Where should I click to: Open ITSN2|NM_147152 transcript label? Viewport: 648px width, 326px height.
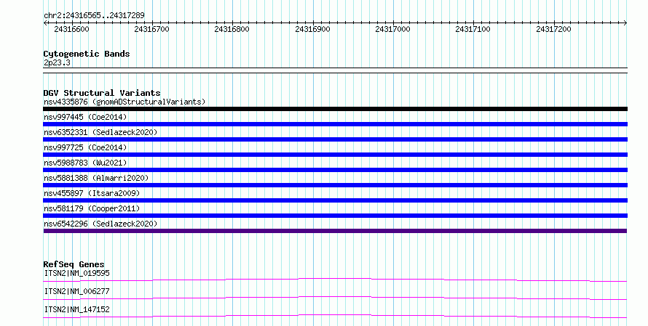tap(77, 309)
